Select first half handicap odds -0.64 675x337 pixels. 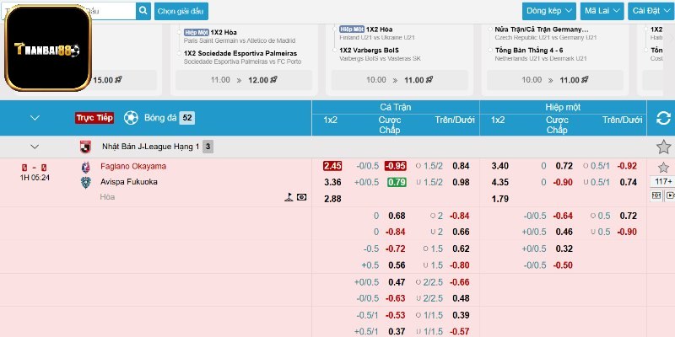(563, 216)
